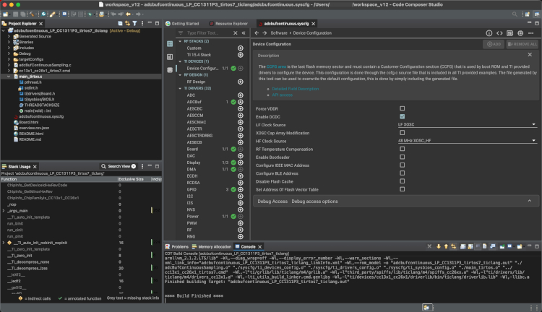Select the Device Configuration module entry
The height and width of the screenshot is (312, 542).
pyautogui.click(x=202, y=69)
